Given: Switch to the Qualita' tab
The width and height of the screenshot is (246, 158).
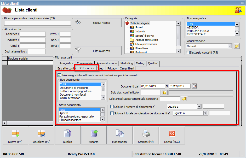Looking at the screenshot, I should pyautogui.click(x=153, y=63).
